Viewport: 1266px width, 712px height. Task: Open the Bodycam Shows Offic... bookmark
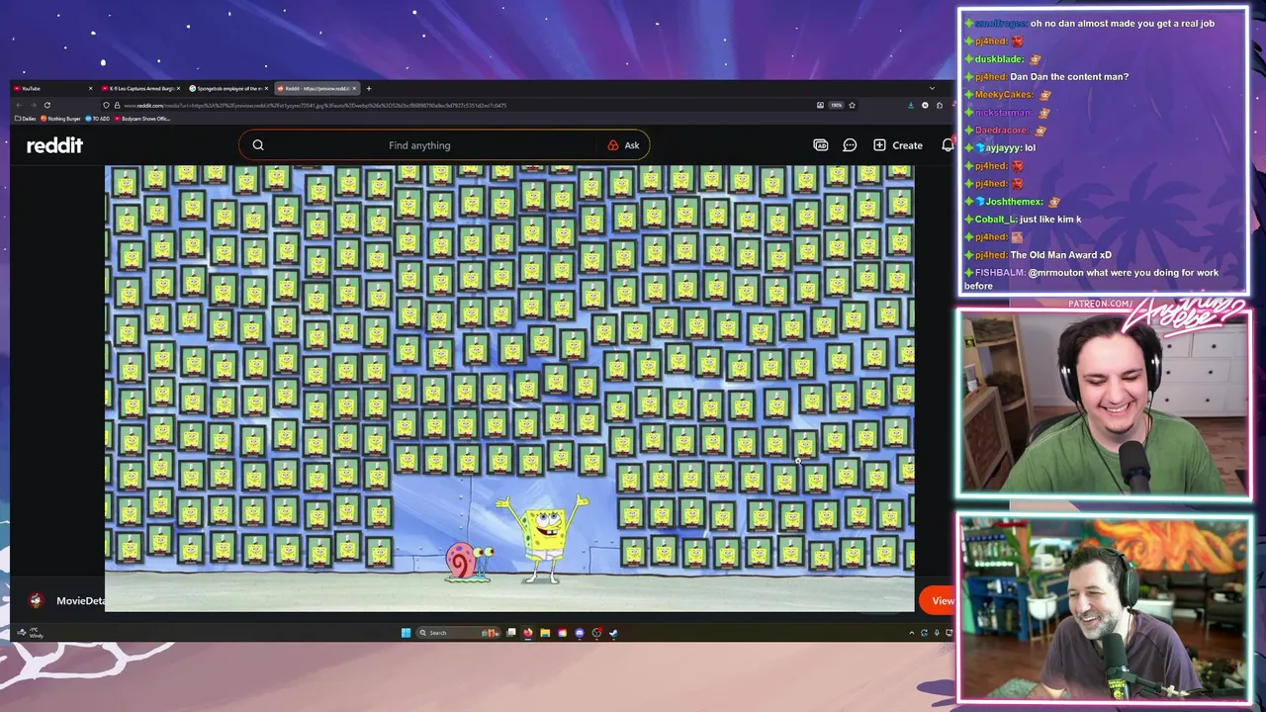(142, 119)
